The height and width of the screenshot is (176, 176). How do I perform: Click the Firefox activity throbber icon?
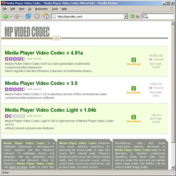click(172, 9)
